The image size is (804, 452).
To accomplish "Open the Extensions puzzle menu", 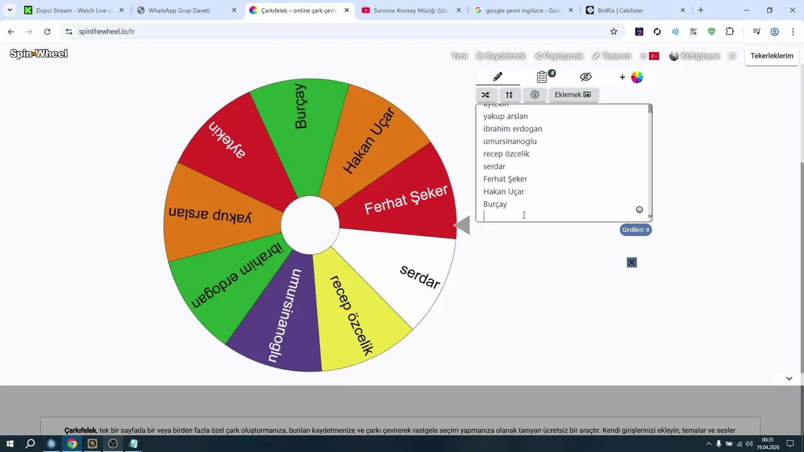I will (730, 32).
